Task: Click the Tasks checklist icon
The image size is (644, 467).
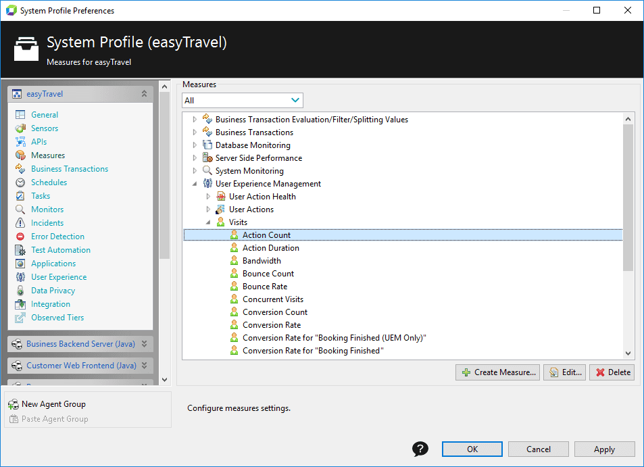Action: tap(20, 196)
